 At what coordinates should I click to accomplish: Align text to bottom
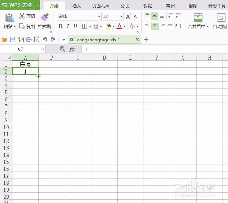[x=162, y=16]
